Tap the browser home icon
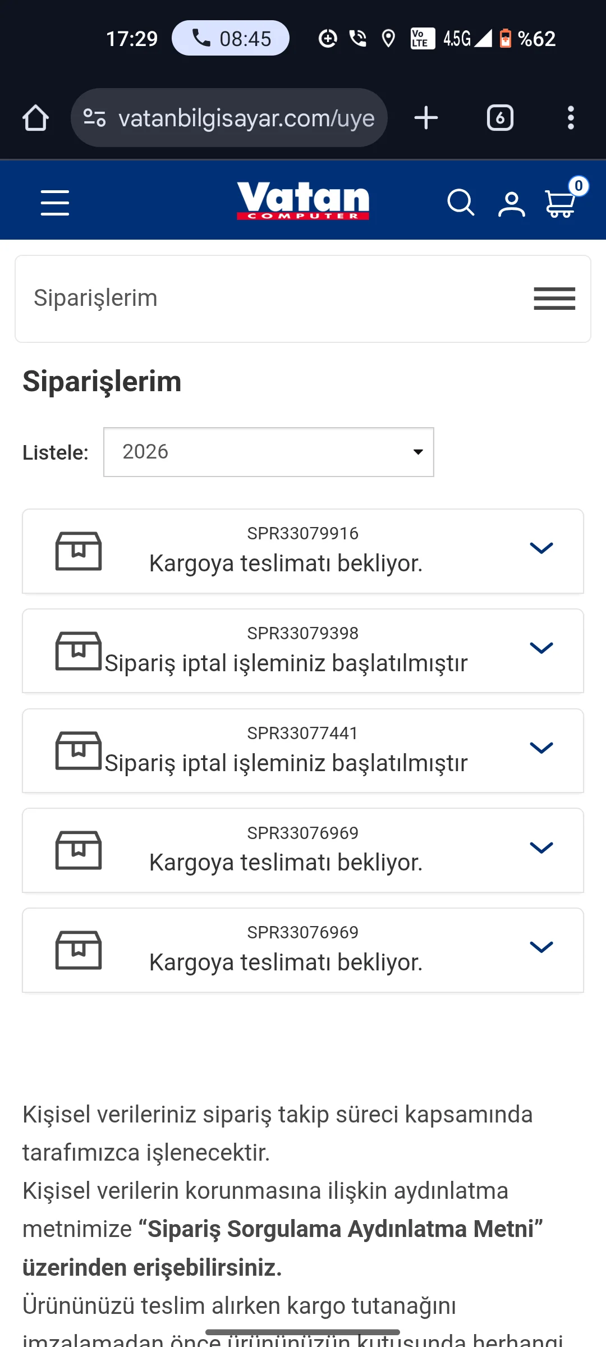 [35, 118]
